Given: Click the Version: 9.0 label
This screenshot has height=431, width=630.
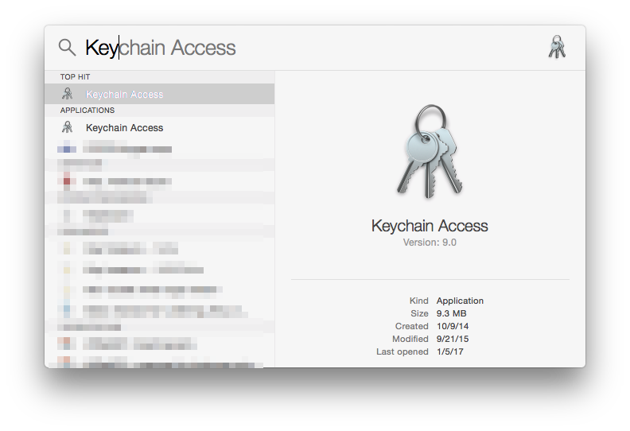Looking at the screenshot, I should [x=430, y=243].
